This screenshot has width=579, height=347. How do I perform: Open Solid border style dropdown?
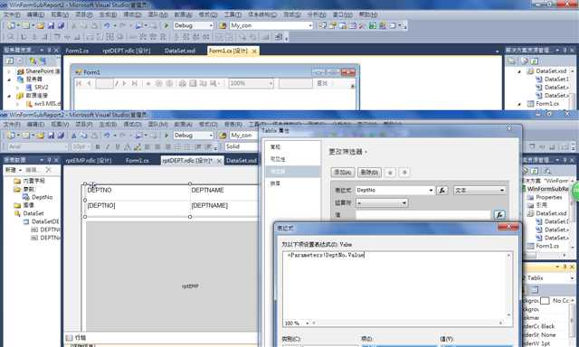click(x=241, y=146)
